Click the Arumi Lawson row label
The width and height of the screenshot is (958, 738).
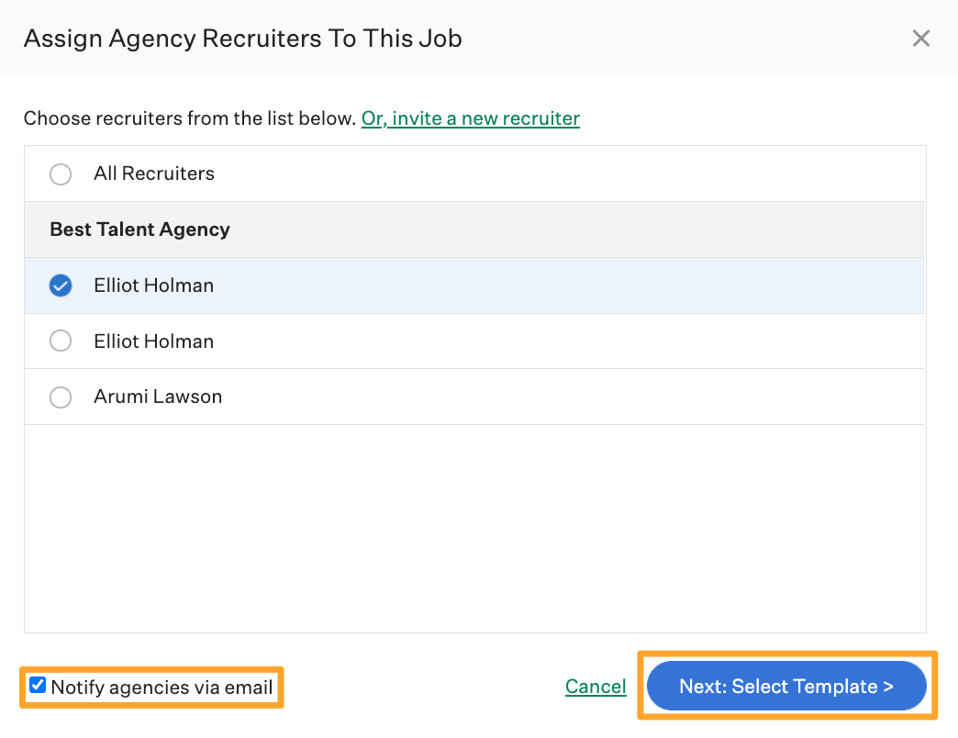pos(157,397)
